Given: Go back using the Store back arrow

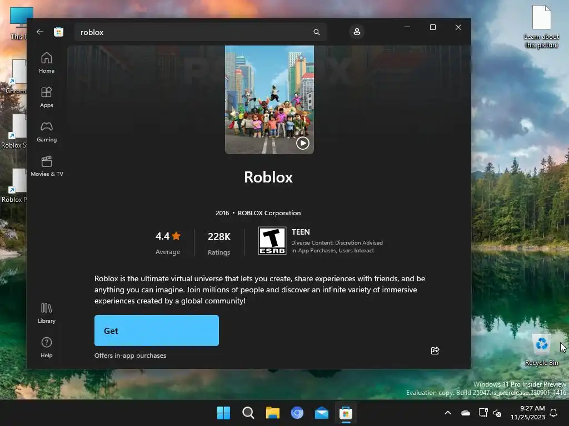Looking at the screenshot, I should 40,32.
